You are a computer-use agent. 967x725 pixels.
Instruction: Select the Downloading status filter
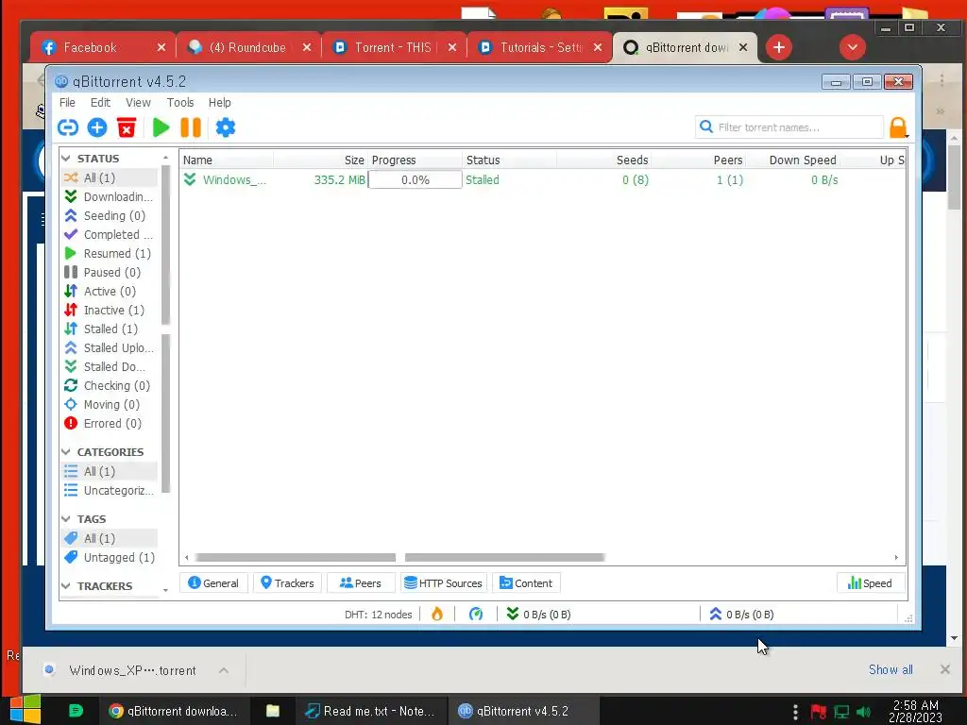point(109,196)
